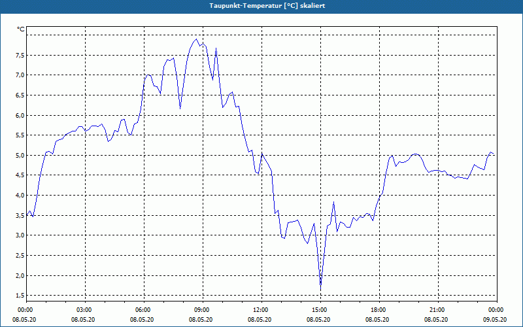Choose the "2,5" y-axis value
Screen dimensions: 523x327
click(x=20, y=256)
